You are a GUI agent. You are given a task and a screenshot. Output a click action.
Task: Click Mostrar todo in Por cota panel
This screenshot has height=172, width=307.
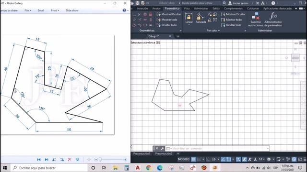[x=231, y=20]
